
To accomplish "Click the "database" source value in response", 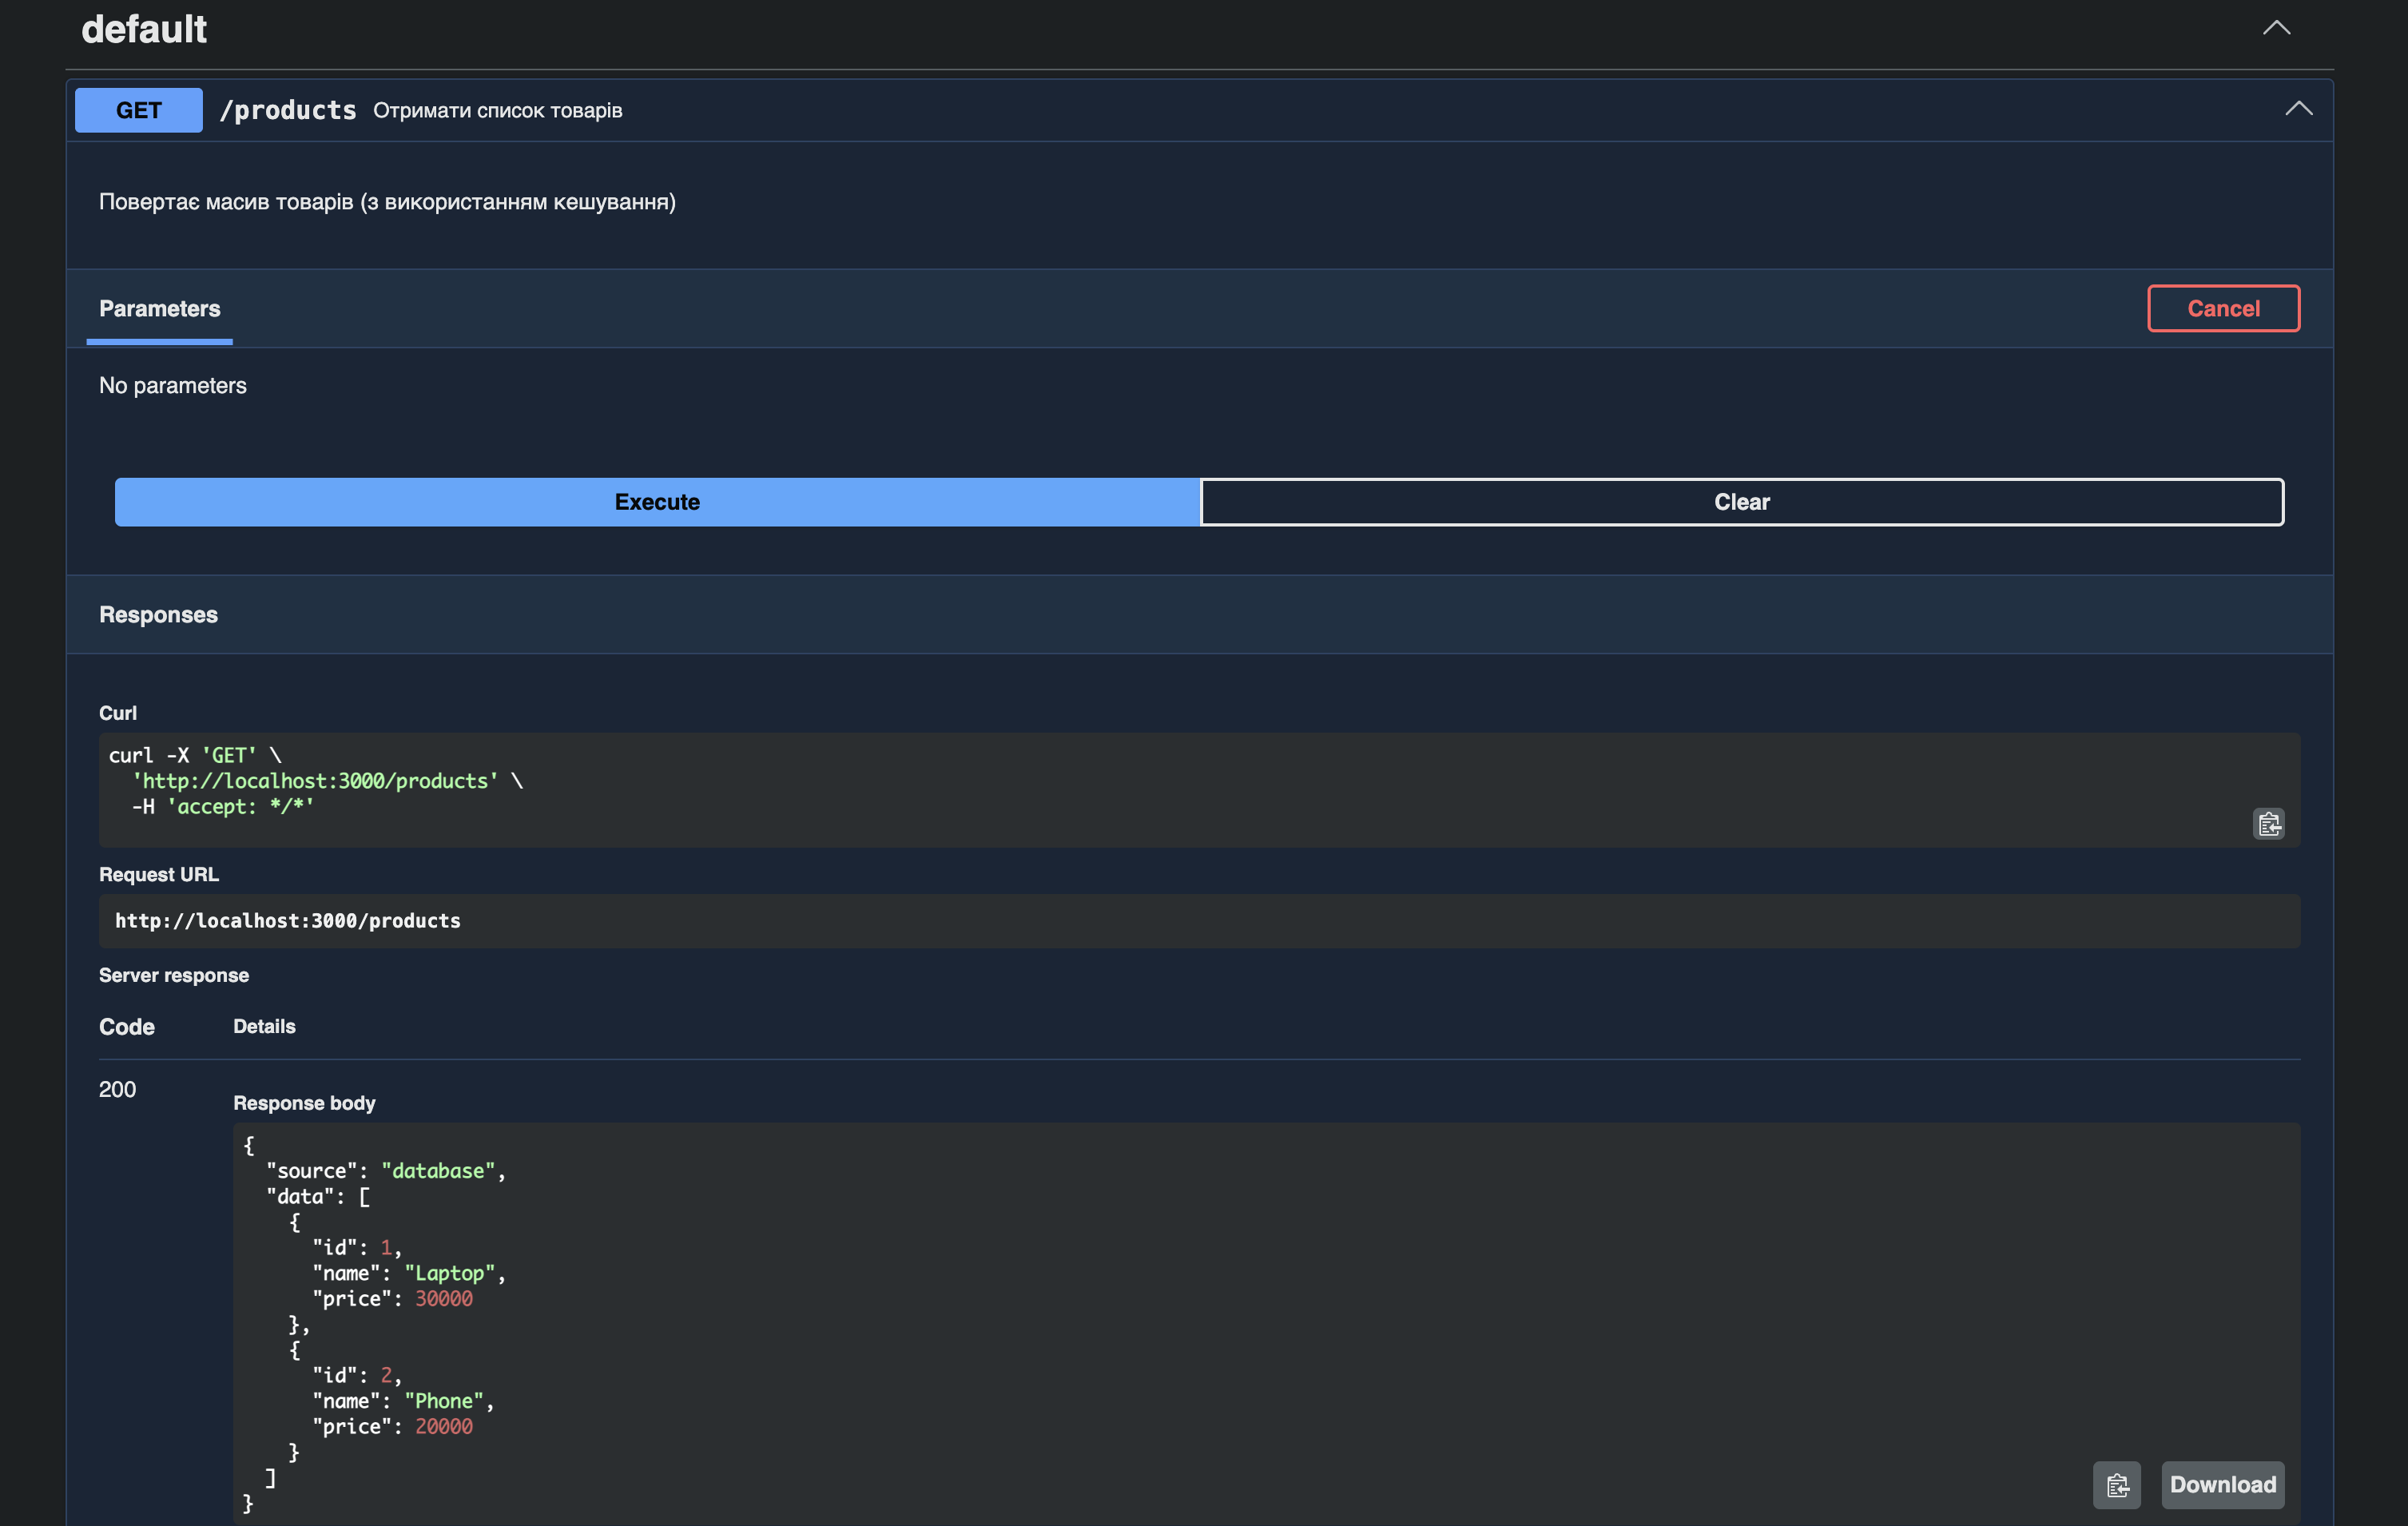I will pos(438,1170).
